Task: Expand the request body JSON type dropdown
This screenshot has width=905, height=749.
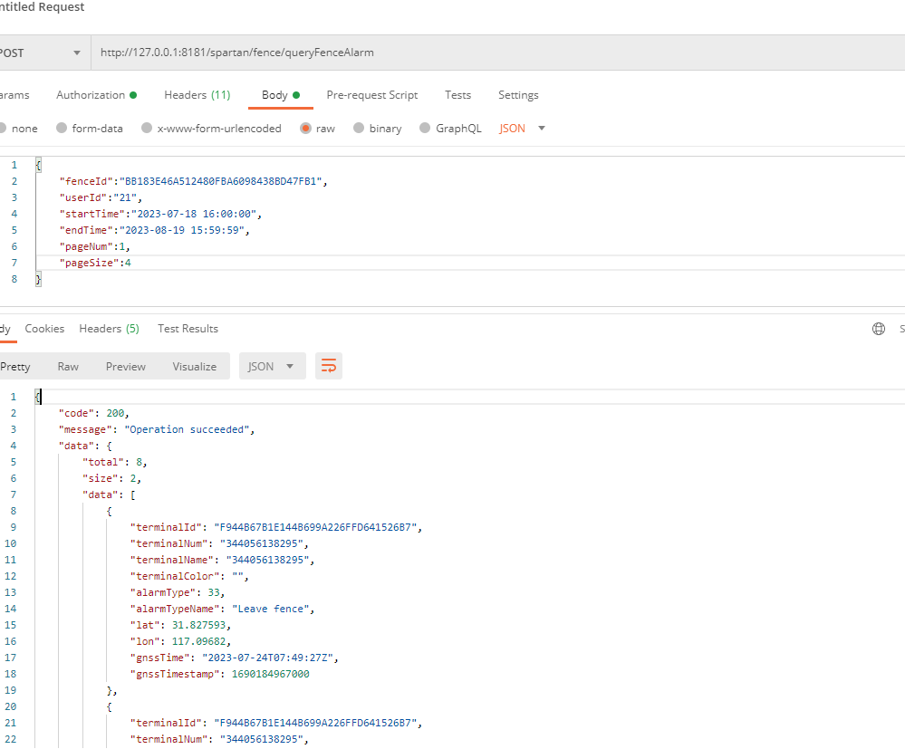Action: (523, 129)
